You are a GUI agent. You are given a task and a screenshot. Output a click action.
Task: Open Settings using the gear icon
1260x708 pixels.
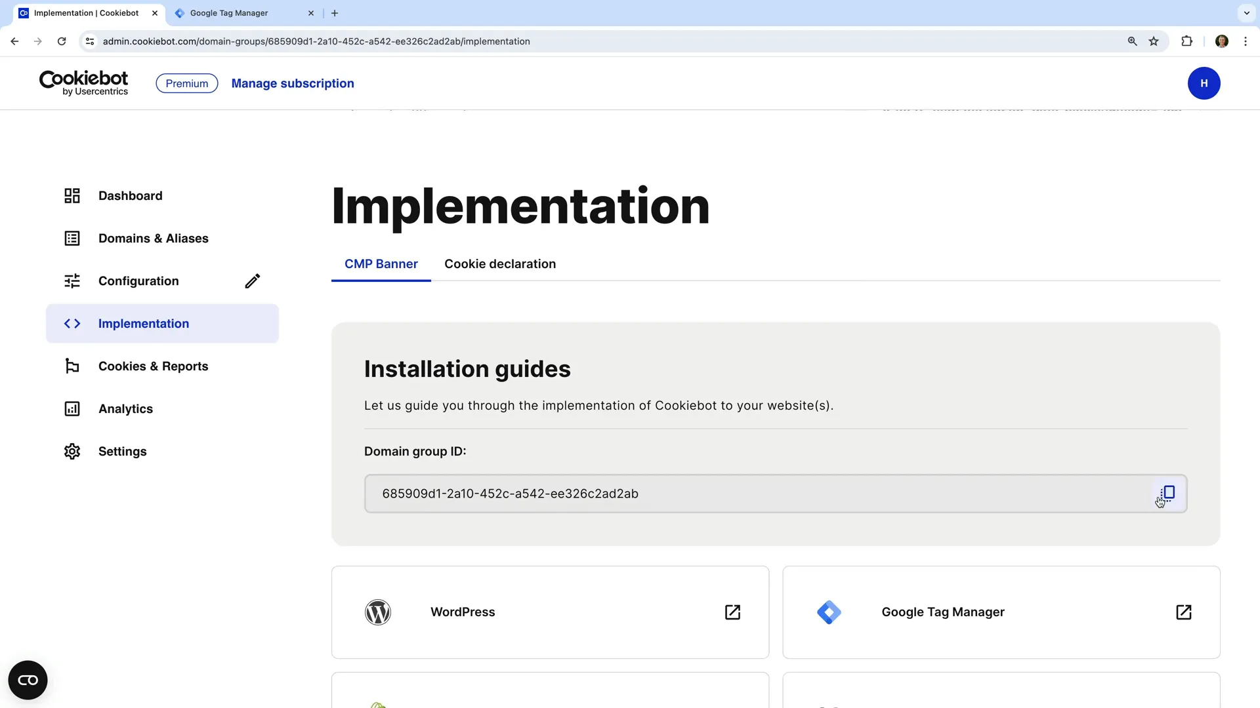[72, 451]
